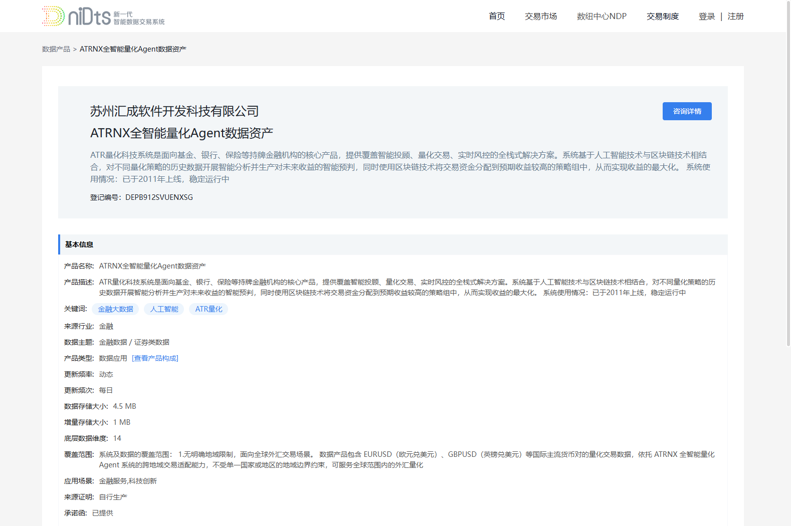This screenshot has height=526, width=791.
Task: Select the 人工智能 keyword tag
Action: [164, 309]
